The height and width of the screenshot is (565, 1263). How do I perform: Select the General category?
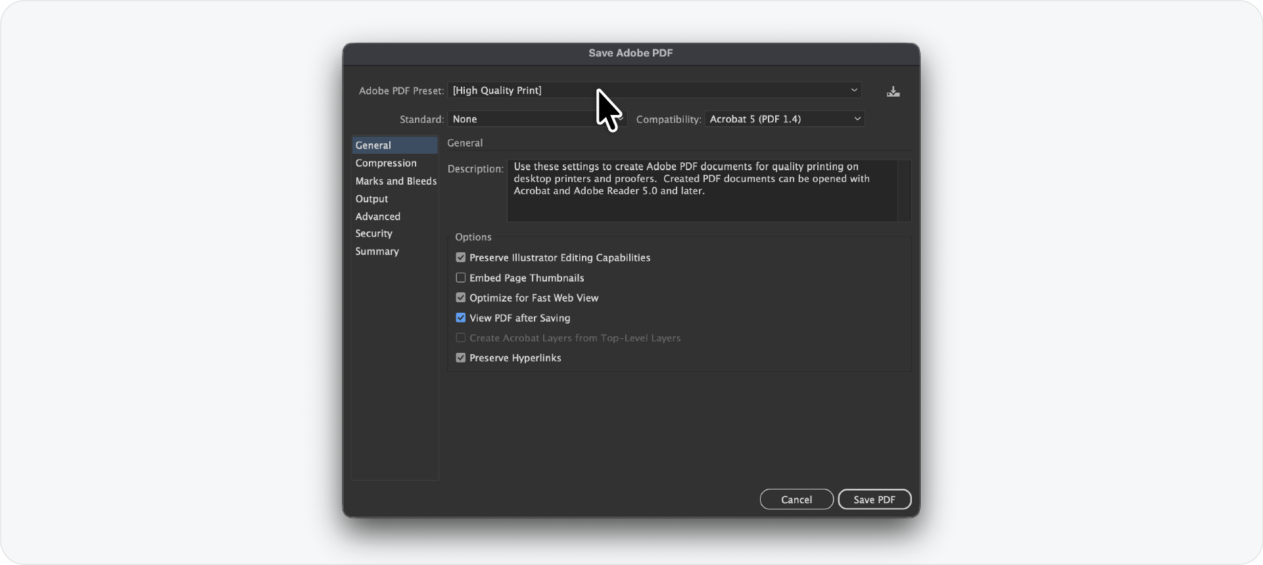(394, 145)
